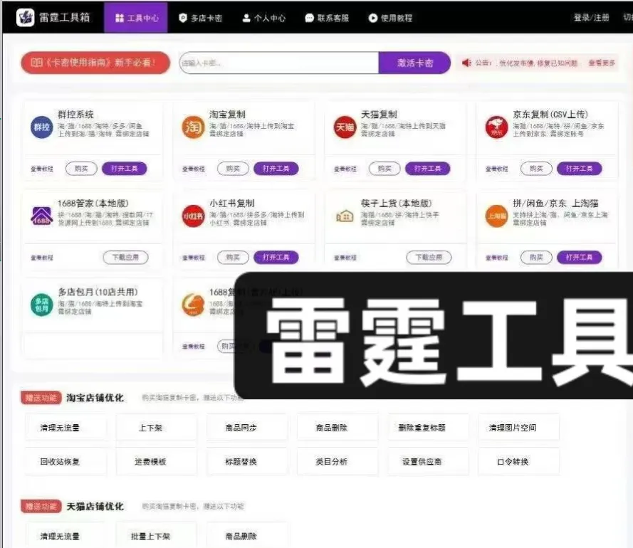This screenshot has height=548, width=633.
Task: Open 查看教程 in 淘宝复制 card
Action: coord(194,169)
